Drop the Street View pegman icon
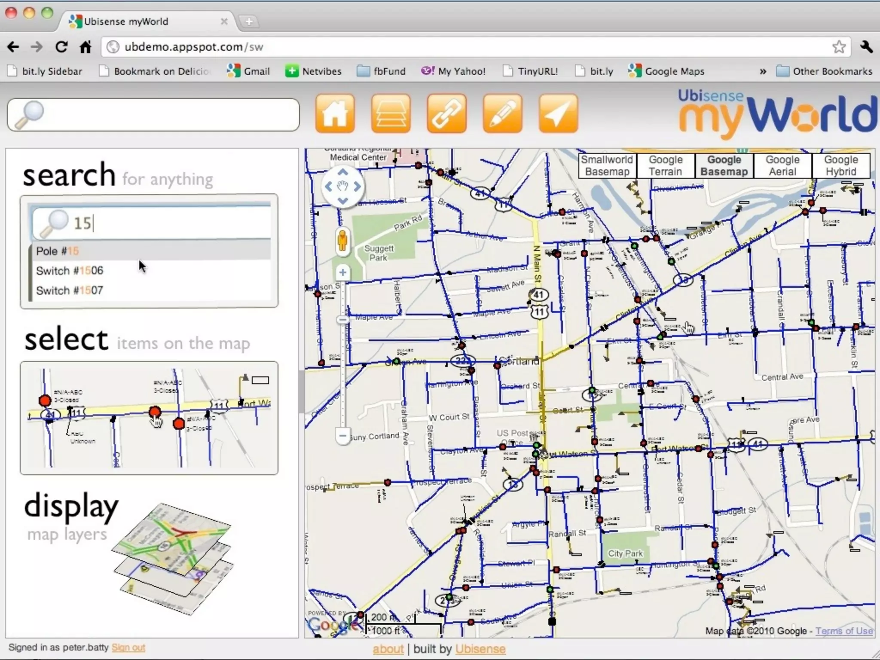Screen dimensions: 880x660 [x=342, y=241]
